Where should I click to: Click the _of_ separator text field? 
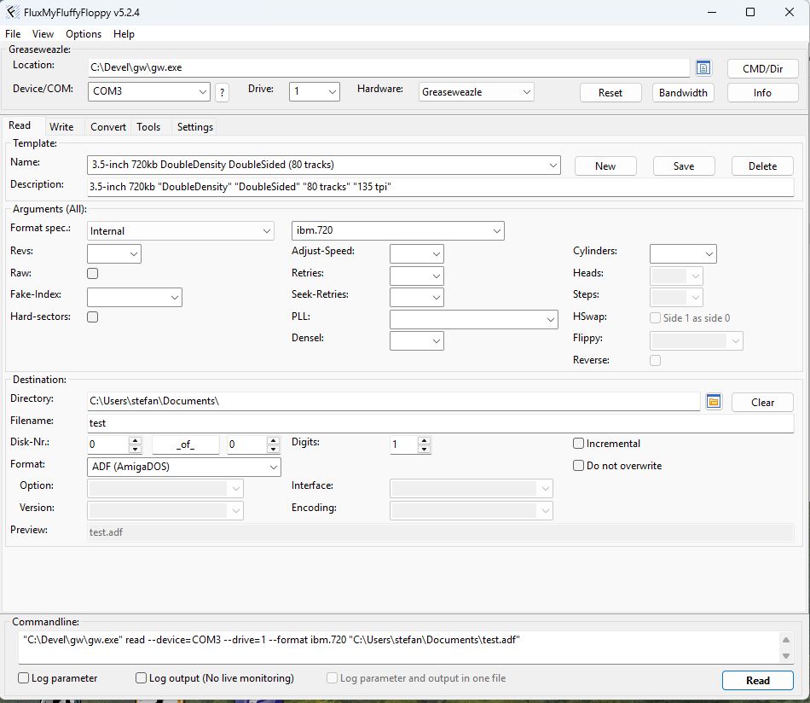coord(186,444)
